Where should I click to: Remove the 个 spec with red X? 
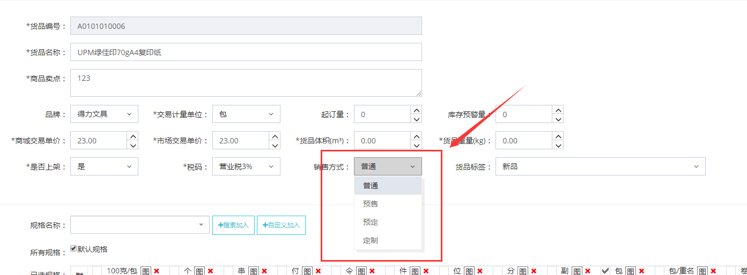(x=210, y=271)
